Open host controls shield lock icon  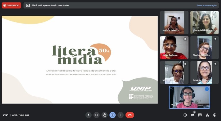coord(215,115)
